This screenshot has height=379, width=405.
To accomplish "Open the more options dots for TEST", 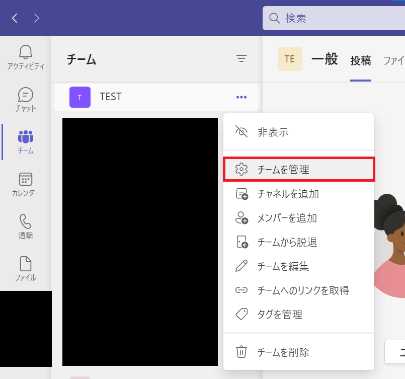I will (x=241, y=97).
